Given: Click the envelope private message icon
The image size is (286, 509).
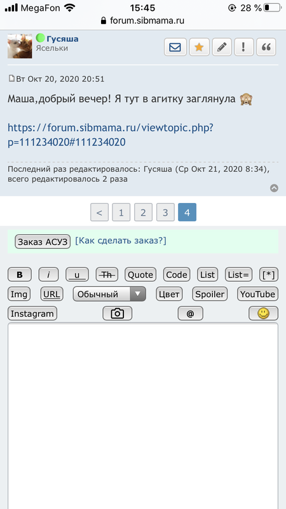Looking at the screenshot, I should point(175,47).
